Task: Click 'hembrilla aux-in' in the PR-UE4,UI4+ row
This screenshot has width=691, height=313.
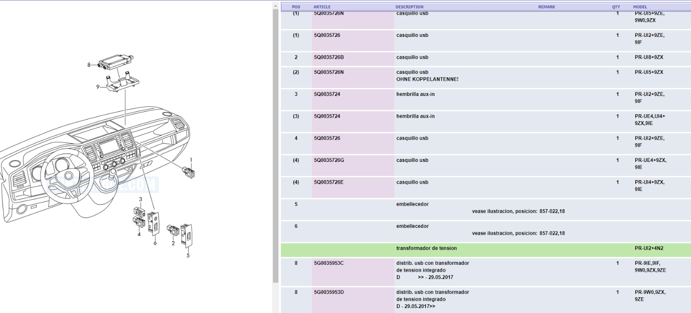Action: [x=416, y=116]
